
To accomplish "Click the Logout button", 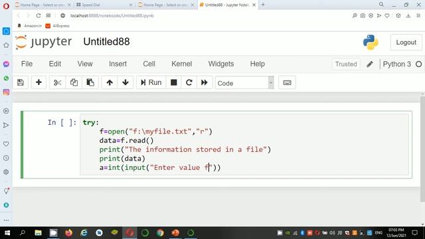I will point(406,42).
